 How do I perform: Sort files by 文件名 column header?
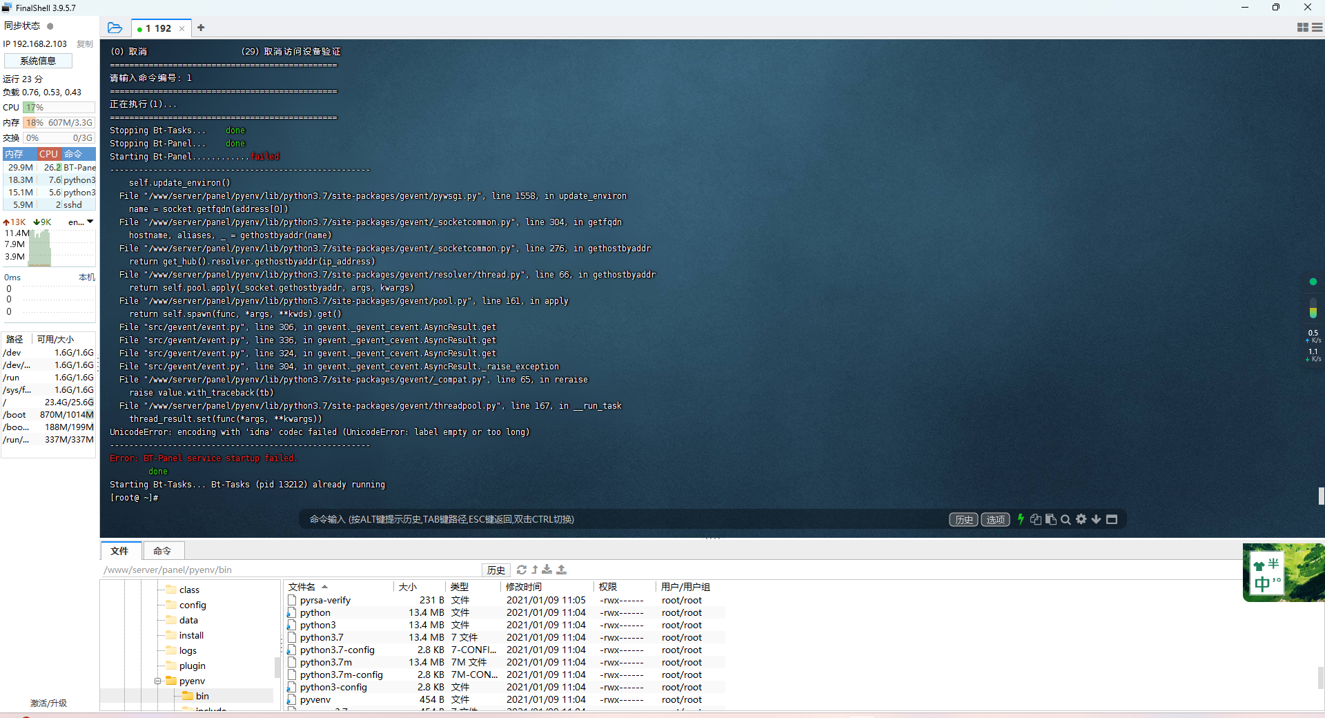coord(338,587)
